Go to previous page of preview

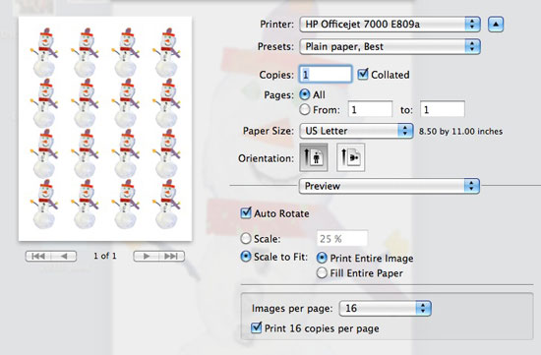(64, 256)
